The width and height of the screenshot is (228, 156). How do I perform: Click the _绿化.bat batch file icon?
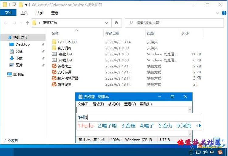click(x=54, y=54)
